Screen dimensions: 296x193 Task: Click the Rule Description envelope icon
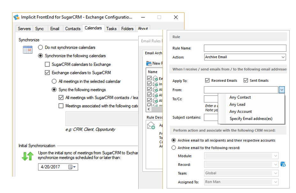[151, 126]
